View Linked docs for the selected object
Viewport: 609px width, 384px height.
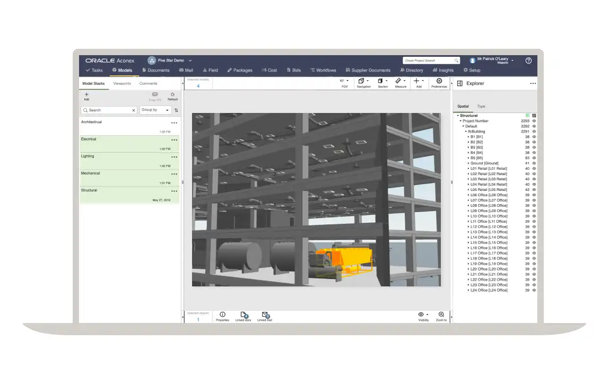[x=242, y=316]
